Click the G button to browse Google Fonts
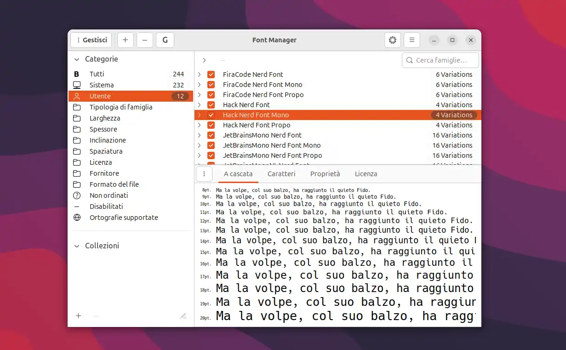 [x=165, y=40]
